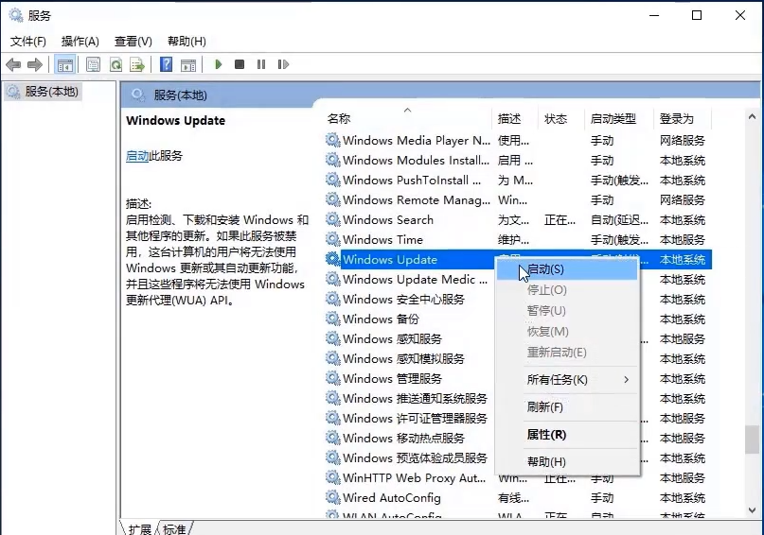Screen dimensions: 764x535
Task: Click the Start Service green play icon
Action: (x=219, y=64)
